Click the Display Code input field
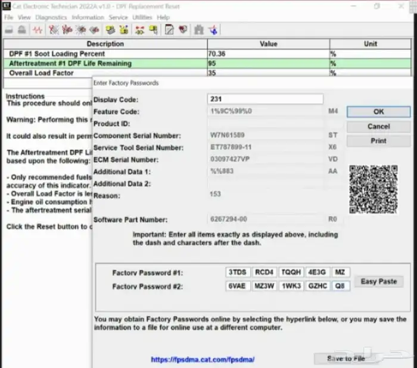This screenshot has width=417, height=368. [x=265, y=99]
